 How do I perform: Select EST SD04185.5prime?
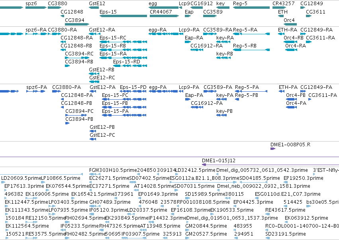(260, 178)
